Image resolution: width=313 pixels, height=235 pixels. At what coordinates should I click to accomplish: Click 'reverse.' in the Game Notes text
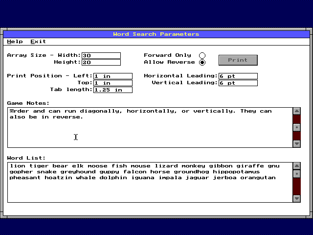pos(68,117)
